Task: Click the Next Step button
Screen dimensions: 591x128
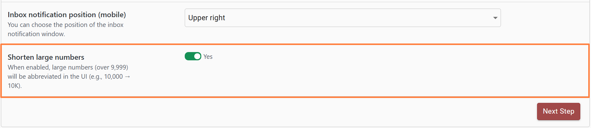Action: pos(558,111)
